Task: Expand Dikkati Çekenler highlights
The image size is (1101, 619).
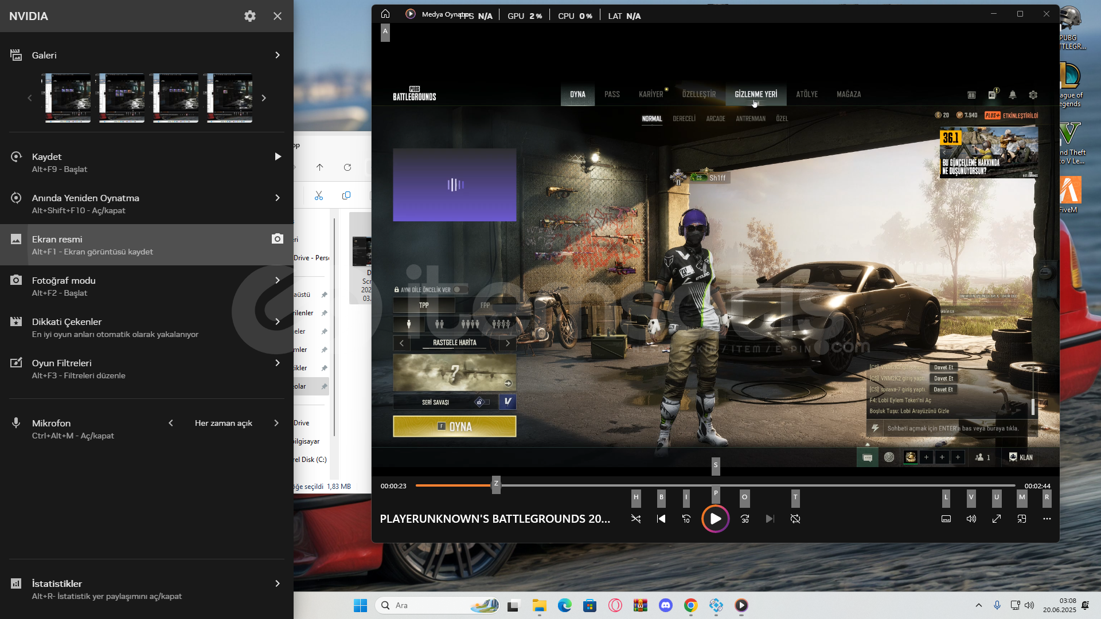Action: 278,322
